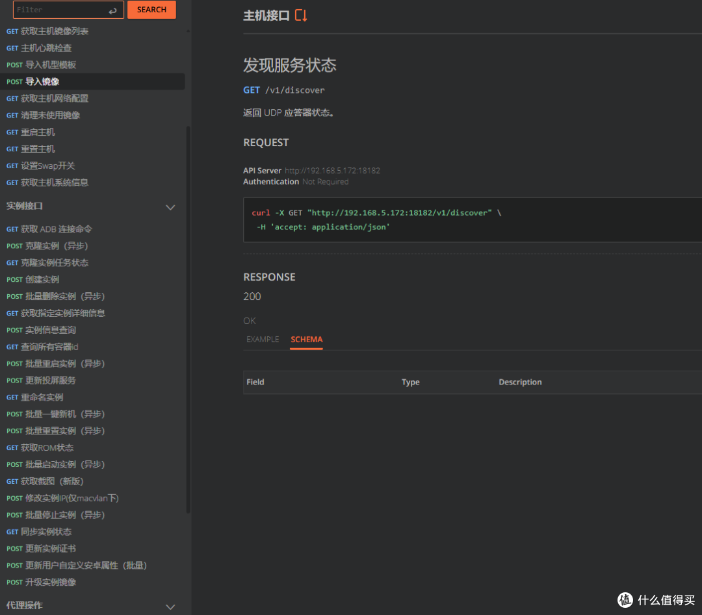Click the 主机接口 heading text

pyautogui.click(x=266, y=16)
